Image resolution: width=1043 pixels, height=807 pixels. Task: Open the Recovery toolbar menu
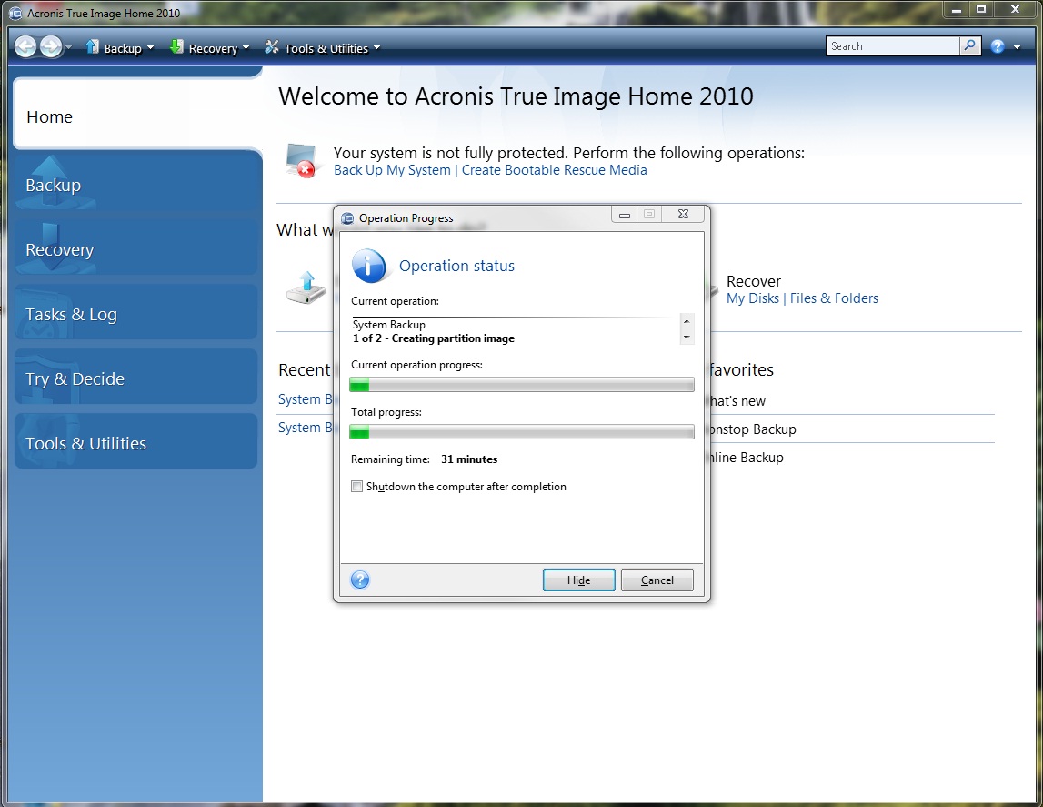(x=209, y=48)
